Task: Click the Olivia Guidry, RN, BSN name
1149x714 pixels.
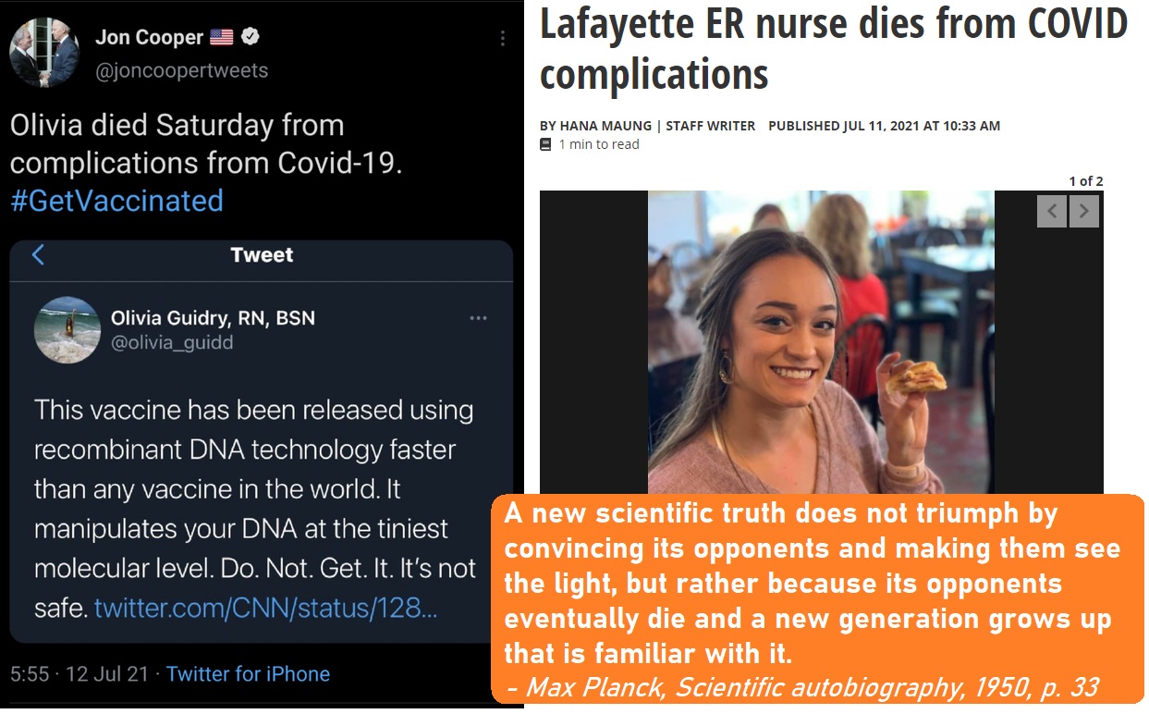Action: (x=213, y=318)
